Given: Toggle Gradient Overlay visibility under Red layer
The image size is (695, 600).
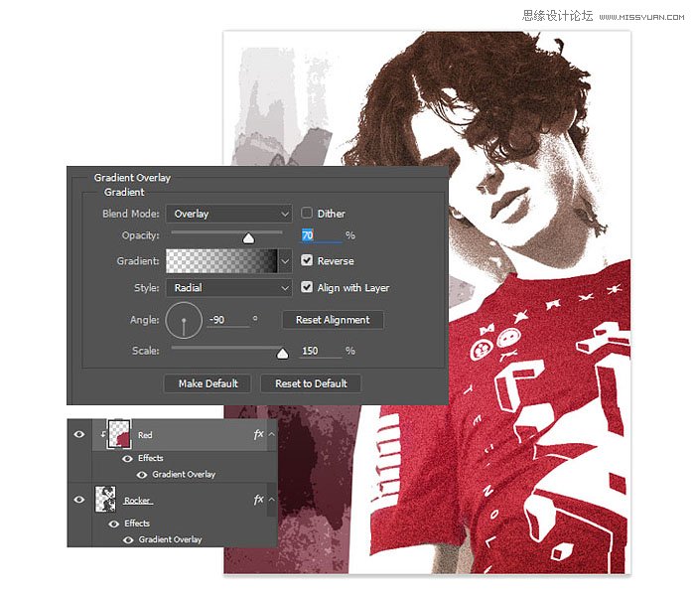Looking at the screenshot, I should [141, 475].
